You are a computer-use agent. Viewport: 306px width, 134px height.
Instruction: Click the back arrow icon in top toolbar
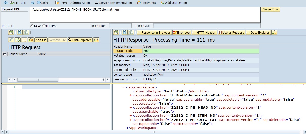click(6, 3)
